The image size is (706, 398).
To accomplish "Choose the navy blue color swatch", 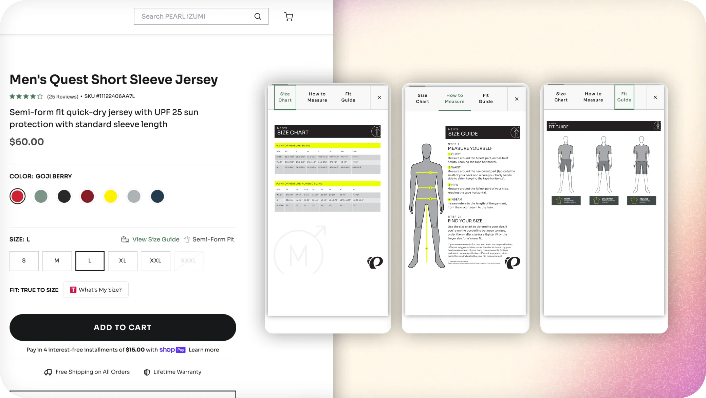I will 157,196.
